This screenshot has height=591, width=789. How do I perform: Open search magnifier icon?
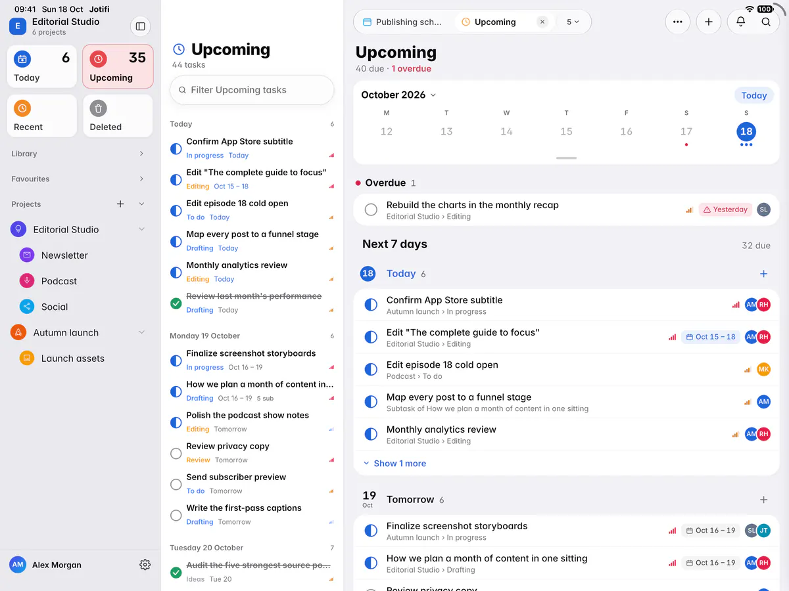(x=766, y=22)
